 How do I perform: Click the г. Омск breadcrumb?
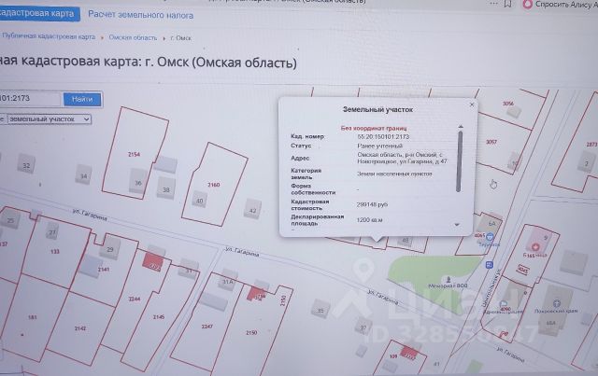point(180,38)
